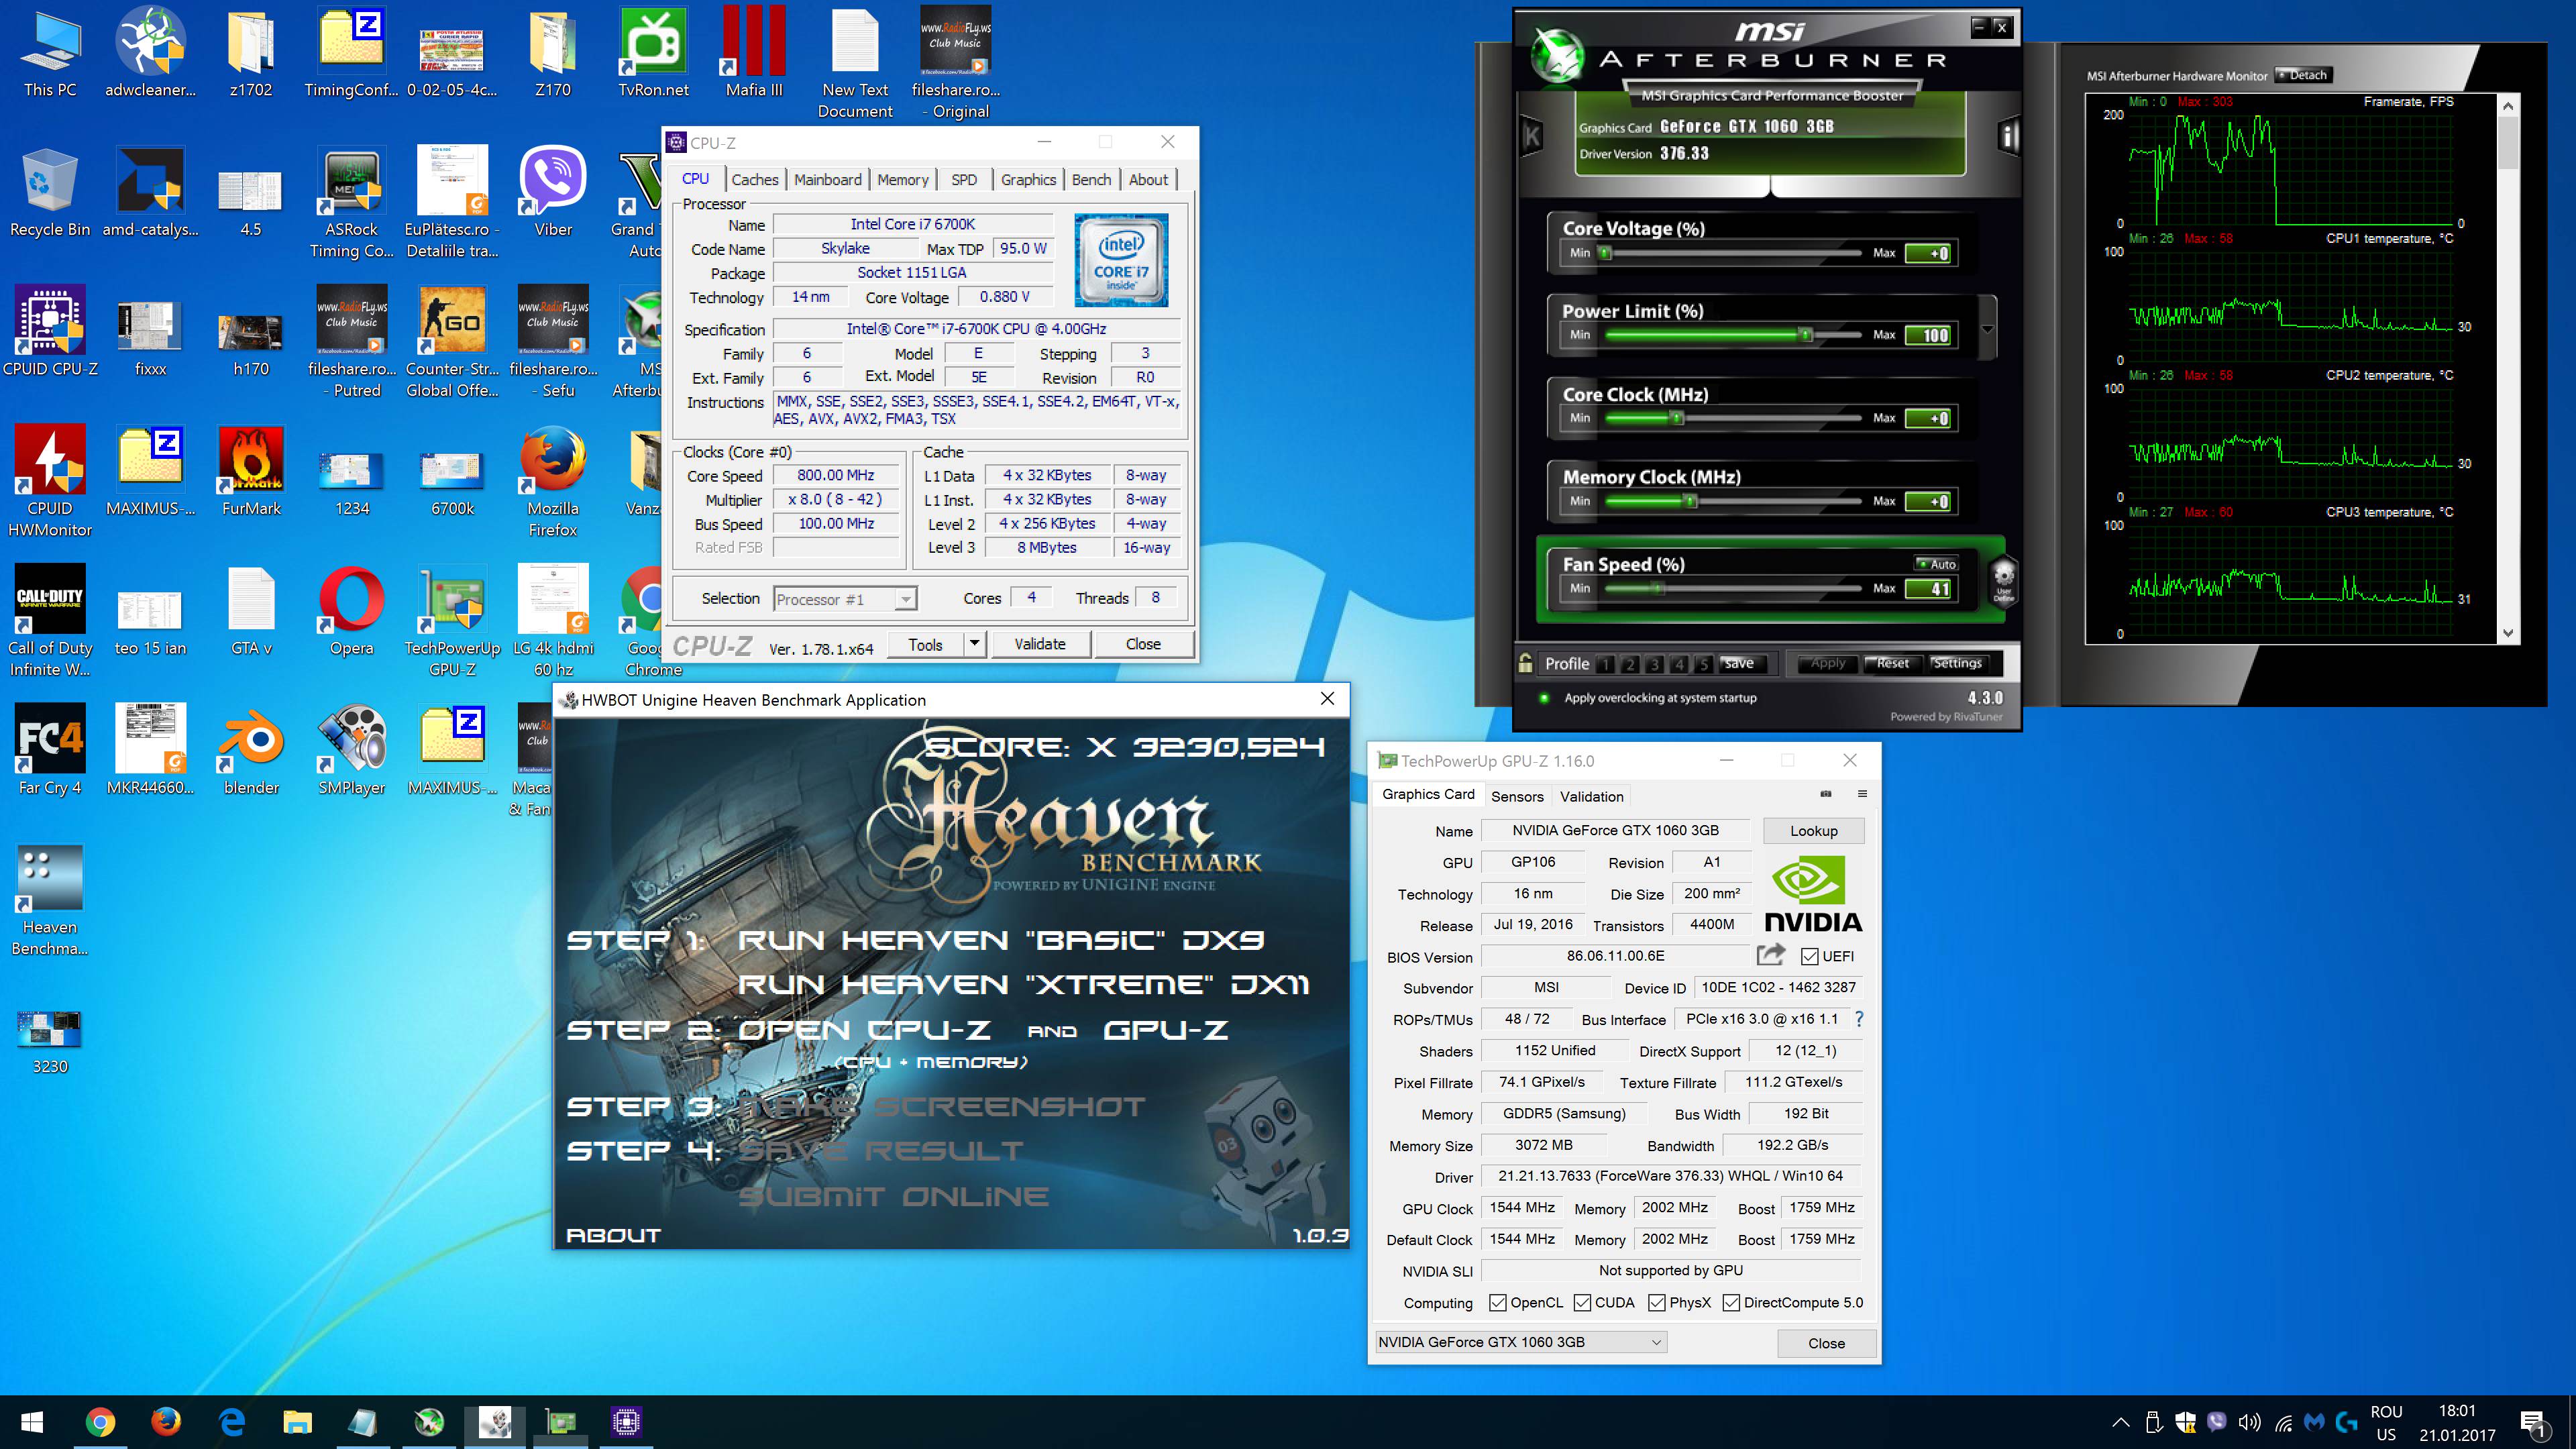2576x1449 pixels.
Task: Switch to the GPU-Z Validation tab
Action: point(1591,796)
